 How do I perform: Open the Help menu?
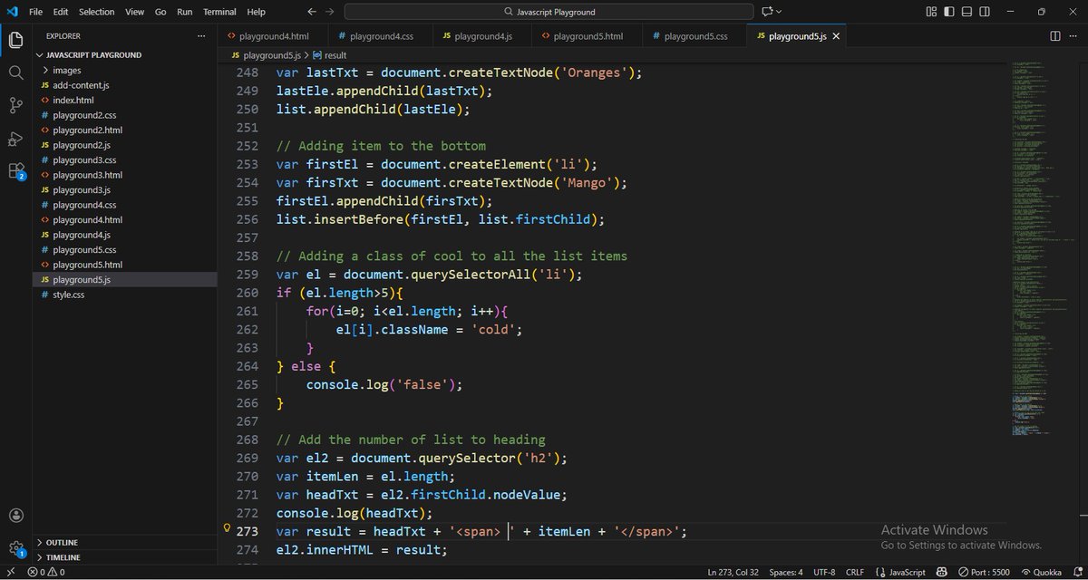click(257, 12)
